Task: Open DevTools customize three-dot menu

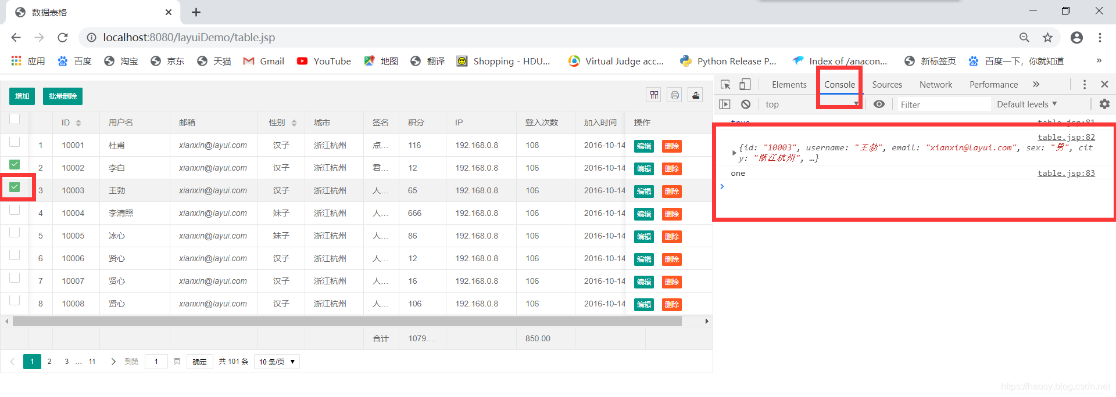Action: point(1084,85)
